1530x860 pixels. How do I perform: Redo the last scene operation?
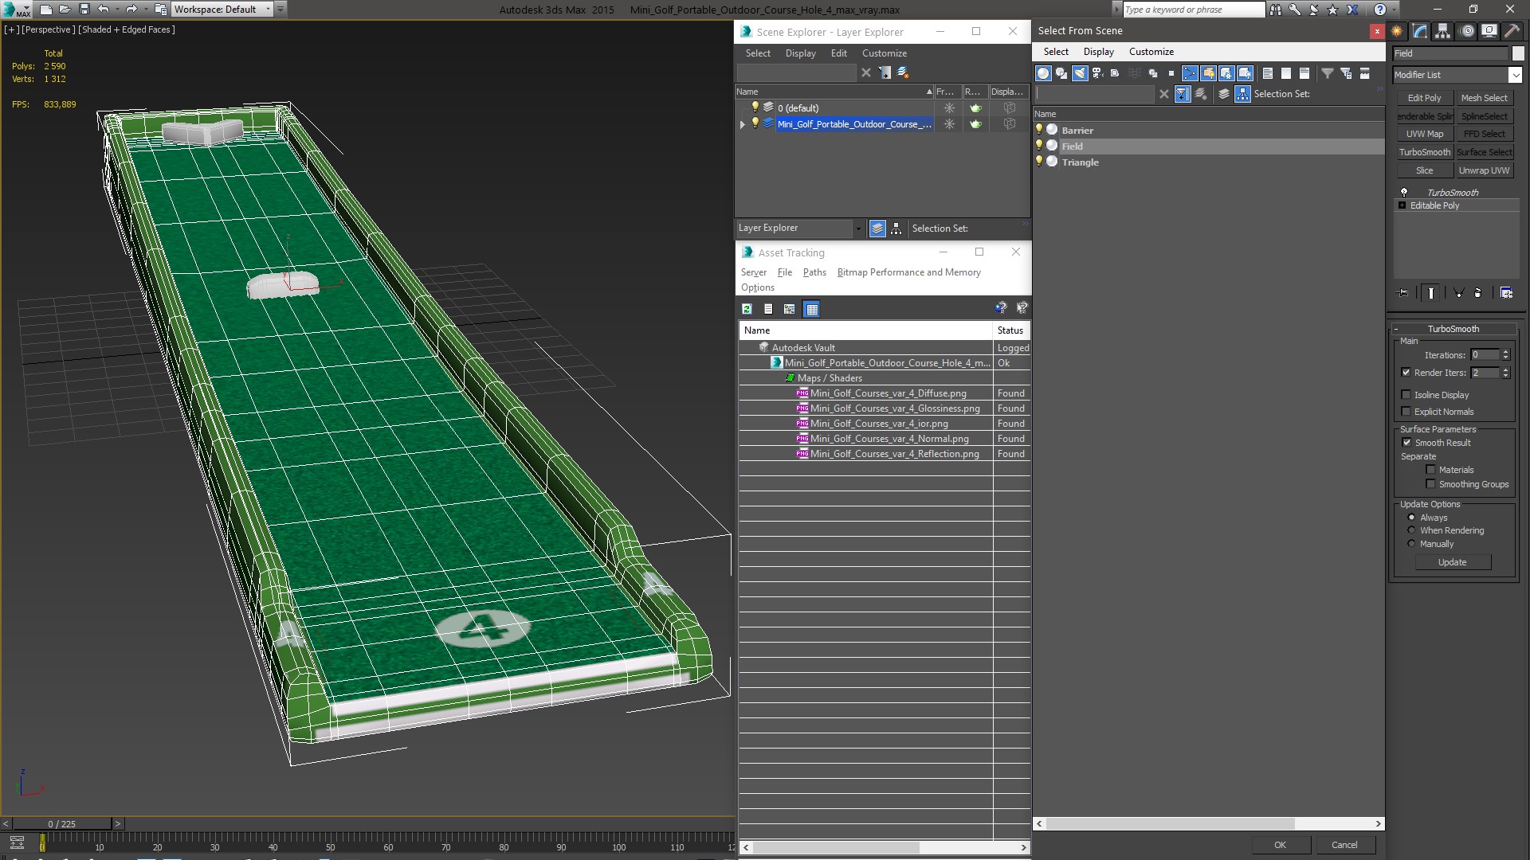point(131,10)
